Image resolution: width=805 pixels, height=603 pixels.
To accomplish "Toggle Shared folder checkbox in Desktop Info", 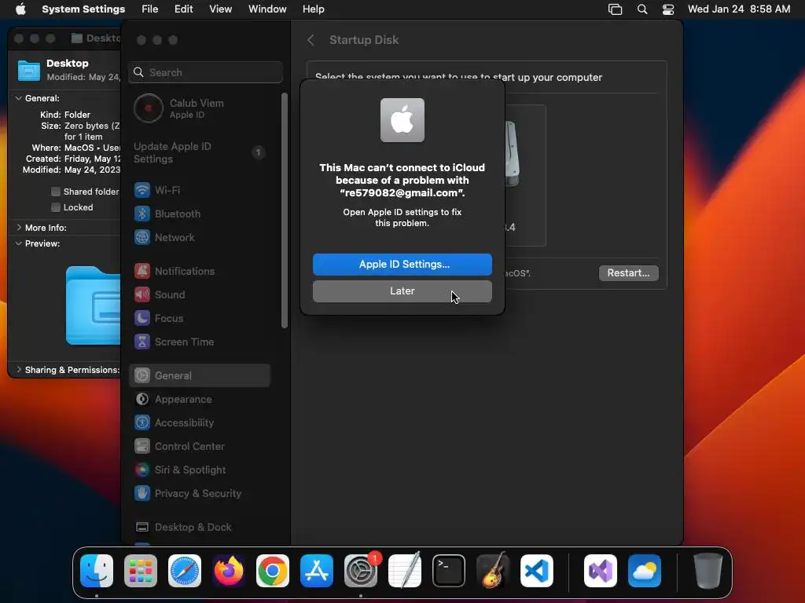I will point(56,192).
